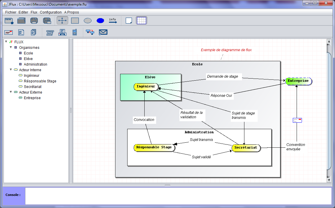This screenshot has width=335, height=208.
Task: Click the Save As floppy icon
Action: 47,21
